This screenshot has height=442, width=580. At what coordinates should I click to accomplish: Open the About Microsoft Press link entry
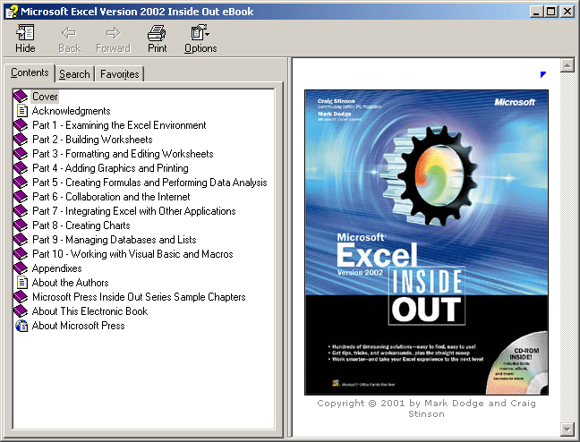79,326
